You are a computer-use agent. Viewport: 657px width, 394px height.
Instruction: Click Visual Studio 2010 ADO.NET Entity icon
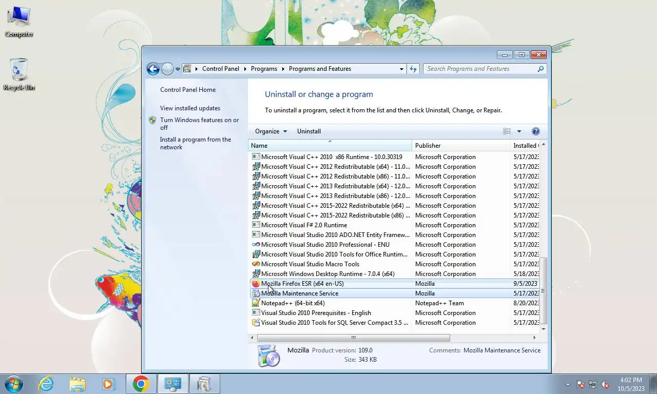[256, 235]
